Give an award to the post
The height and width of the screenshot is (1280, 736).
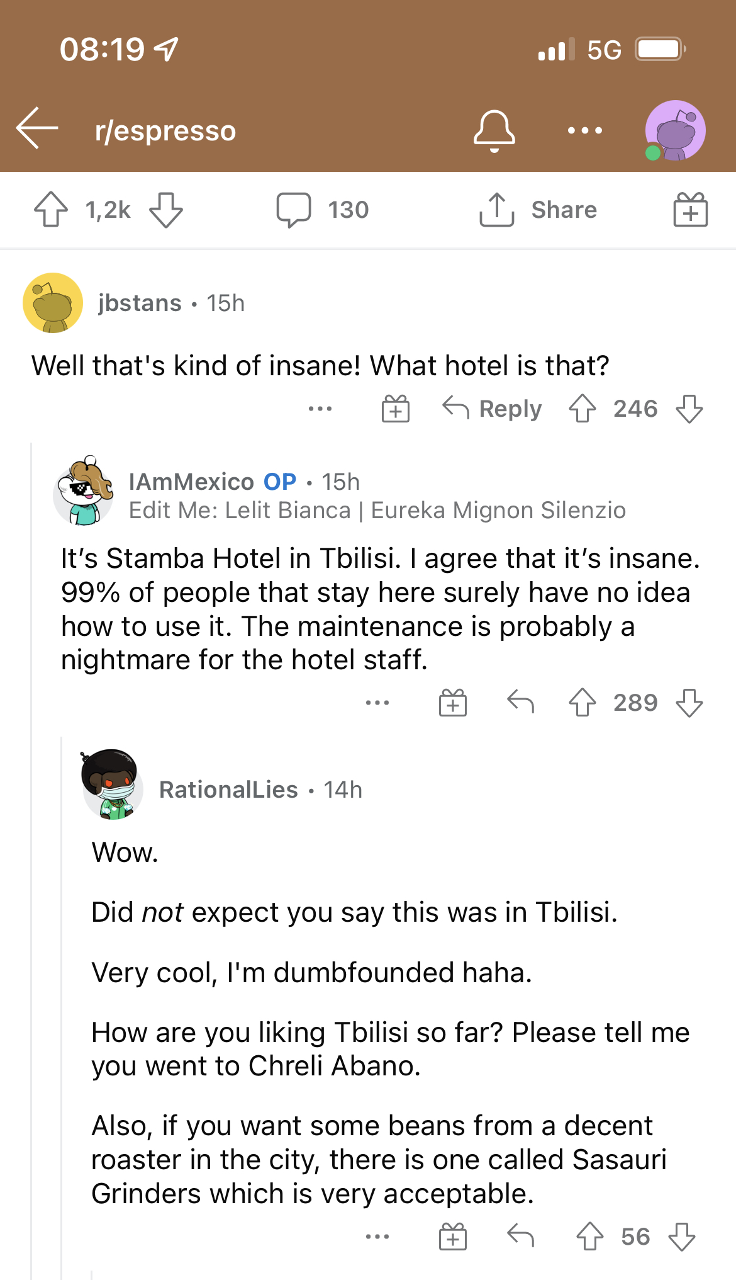click(x=690, y=210)
